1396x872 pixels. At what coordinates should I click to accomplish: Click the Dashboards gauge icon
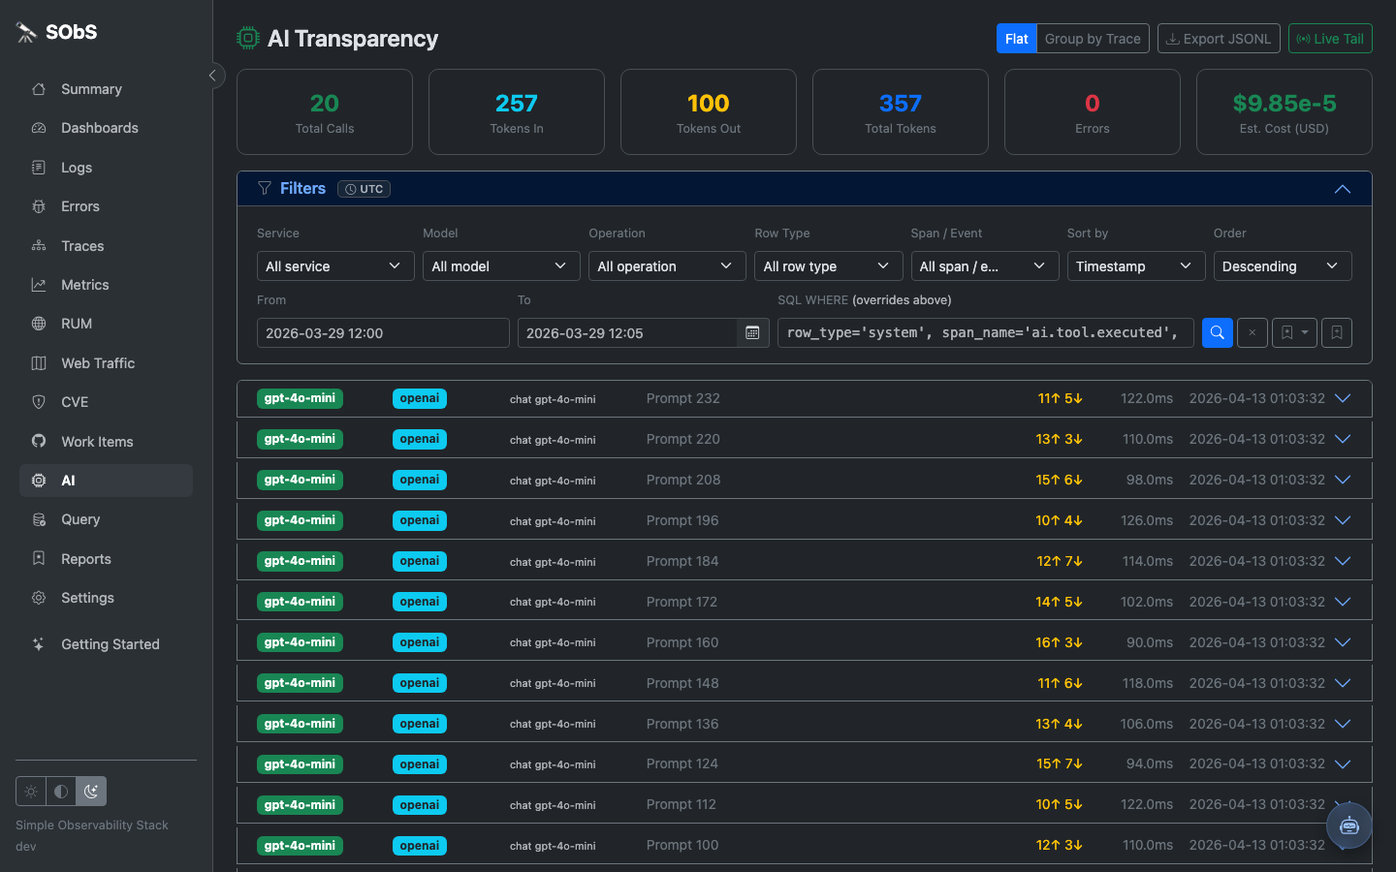[x=39, y=128]
